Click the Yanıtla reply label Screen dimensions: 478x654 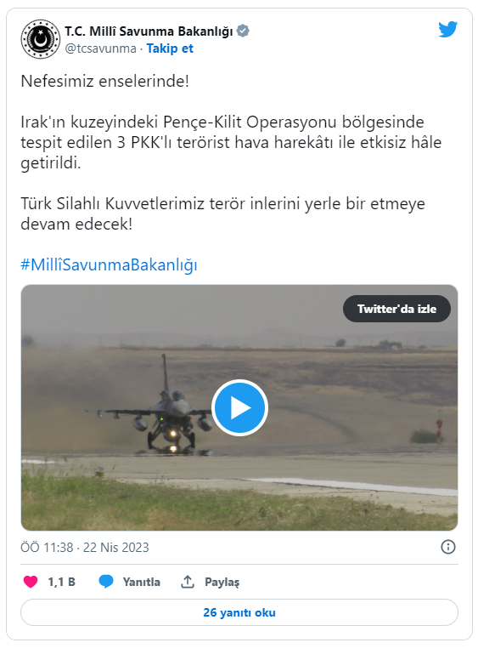click(141, 582)
